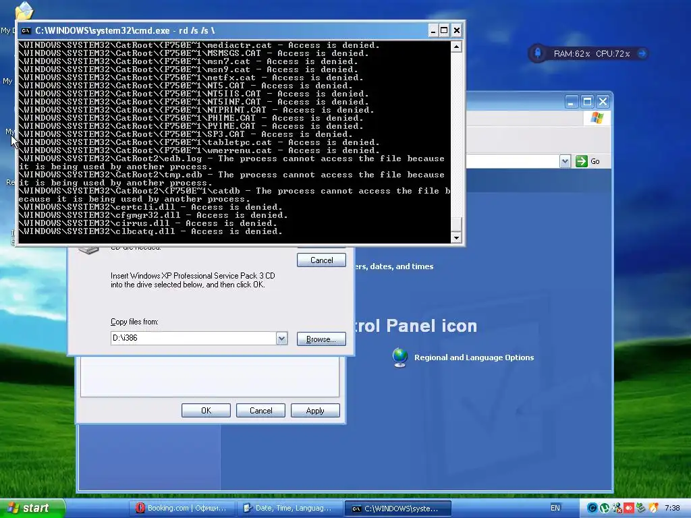Open the cmd.exe system menu icon

pyautogui.click(x=26, y=30)
